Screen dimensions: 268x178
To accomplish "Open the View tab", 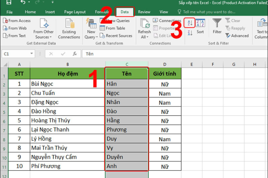I will click(164, 12).
